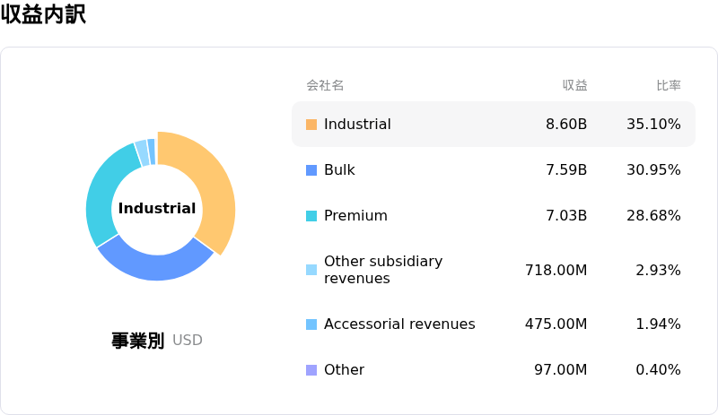Click the cyan Premium legend swatch
Image resolution: width=718 pixels, height=415 pixels.
pyautogui.click(x=311, y=216)
